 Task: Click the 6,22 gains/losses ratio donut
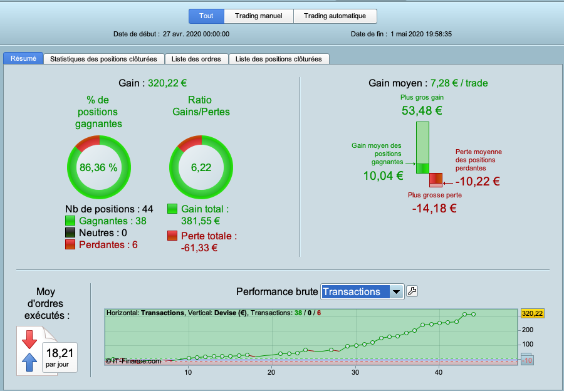coord(201,167)
